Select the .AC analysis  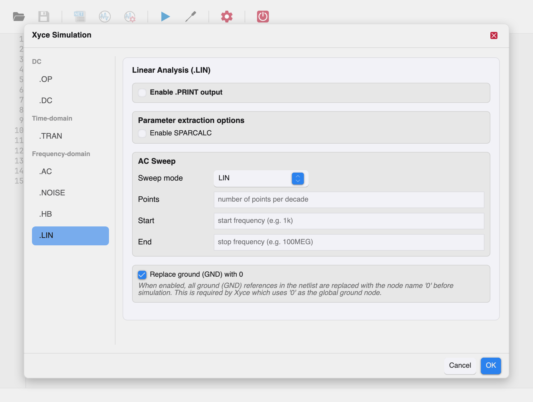pyautogui.click(x=70, y=171)
